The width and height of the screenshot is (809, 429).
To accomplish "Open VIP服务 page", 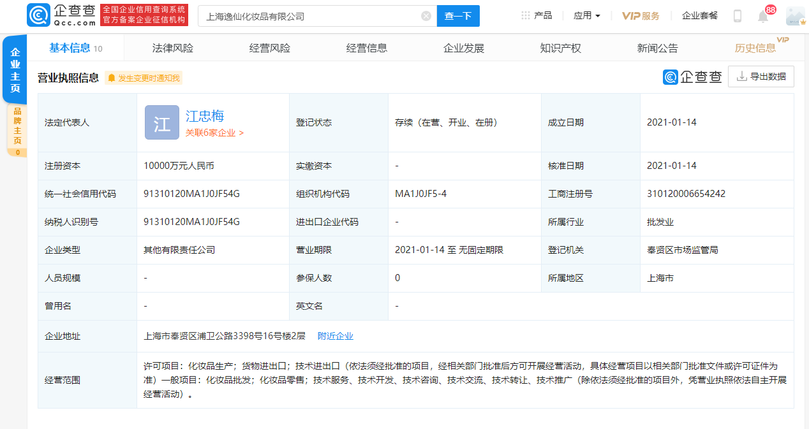I will [641, 15].
